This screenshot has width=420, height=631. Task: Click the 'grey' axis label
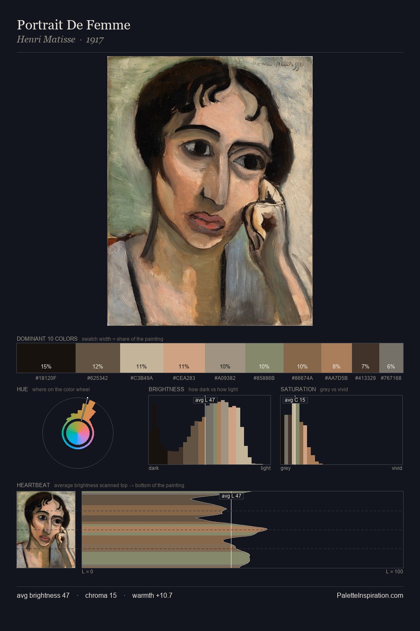pyautogui.click(x=286, y=468)
